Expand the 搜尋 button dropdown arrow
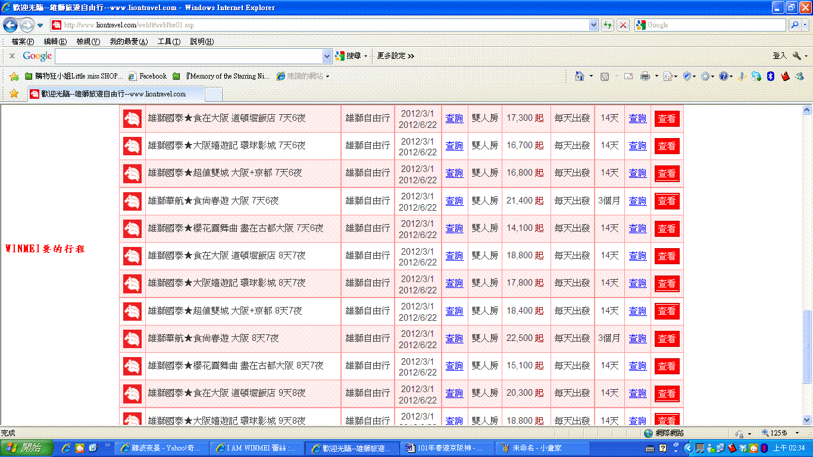This screenshot has width=813, height=457. tap(366, 56)
